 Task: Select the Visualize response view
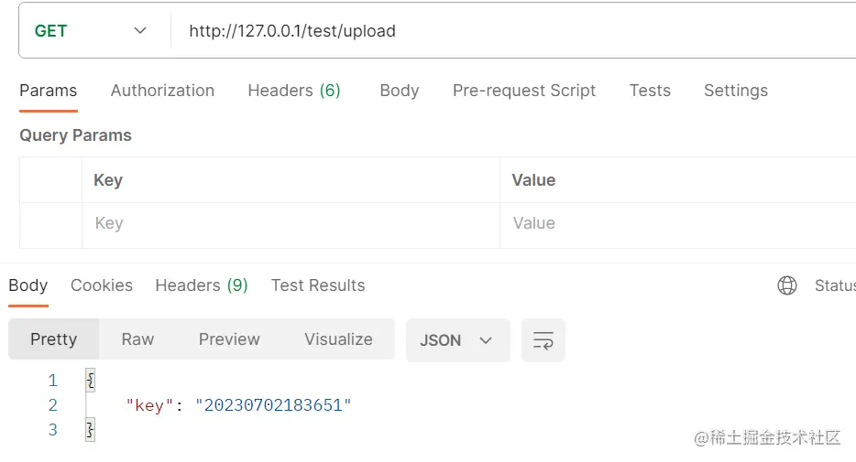click(x=338, y=339)
